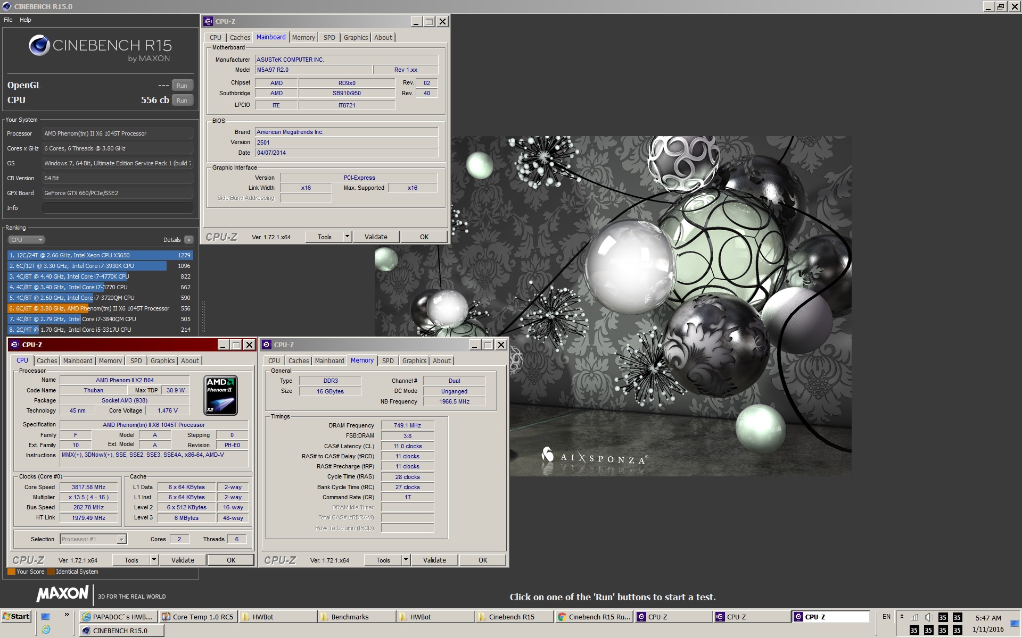Click the CPU-Z icon in the red-titled CPU window
1022x638 pixels.
click(15, 345)
